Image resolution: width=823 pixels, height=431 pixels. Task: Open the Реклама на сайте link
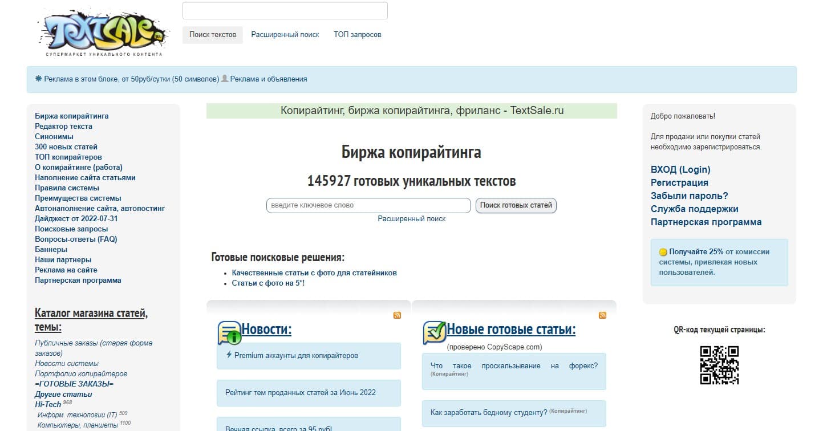click(x=66, y=270)
